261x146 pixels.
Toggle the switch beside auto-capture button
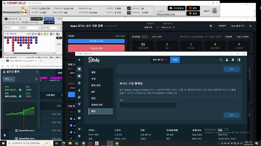(211, 26)
